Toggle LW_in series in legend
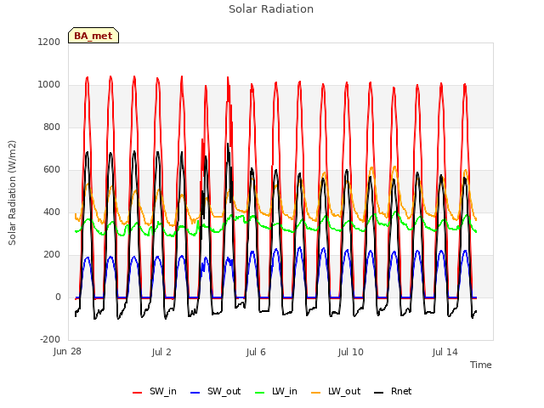This screenshot has width=544, height=408. [x=276, y=391]
